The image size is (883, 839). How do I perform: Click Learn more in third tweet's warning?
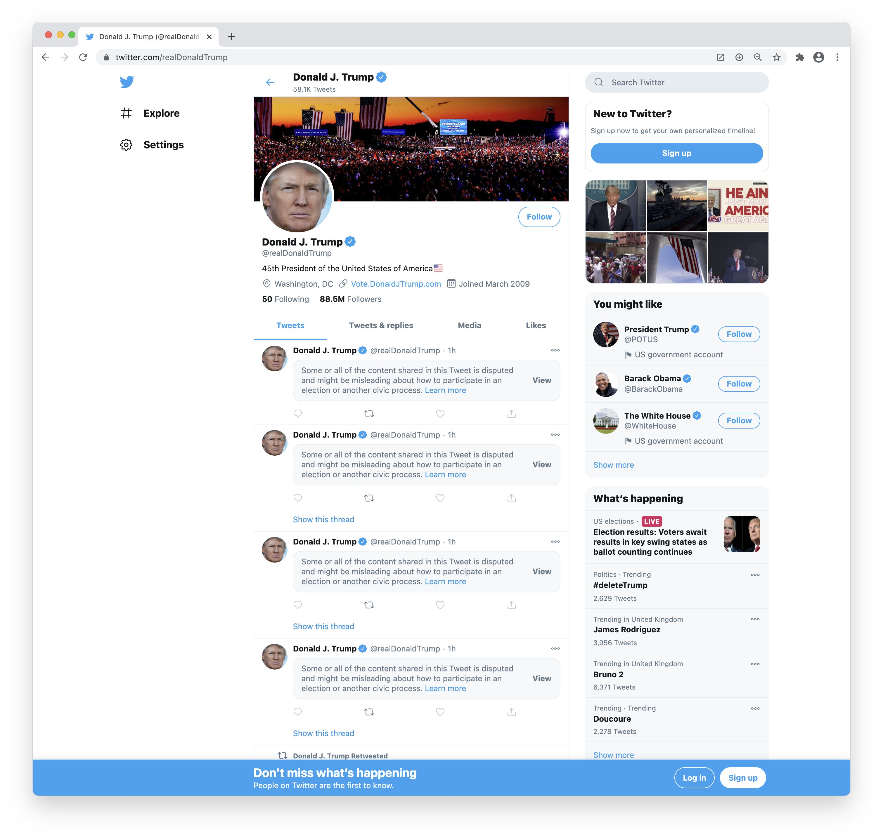445,582
